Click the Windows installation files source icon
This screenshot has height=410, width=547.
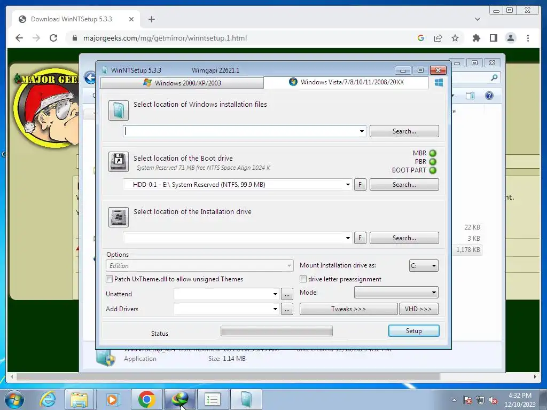point(118,110)
